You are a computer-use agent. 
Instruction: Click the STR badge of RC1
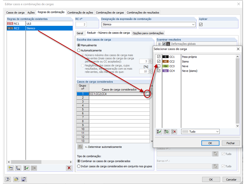coord(10,24)
